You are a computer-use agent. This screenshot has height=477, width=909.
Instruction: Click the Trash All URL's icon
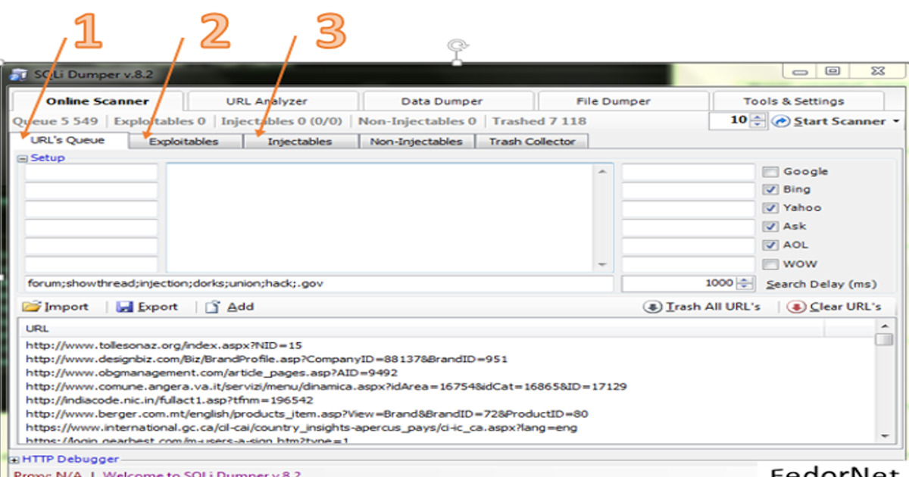pos(653,307)
